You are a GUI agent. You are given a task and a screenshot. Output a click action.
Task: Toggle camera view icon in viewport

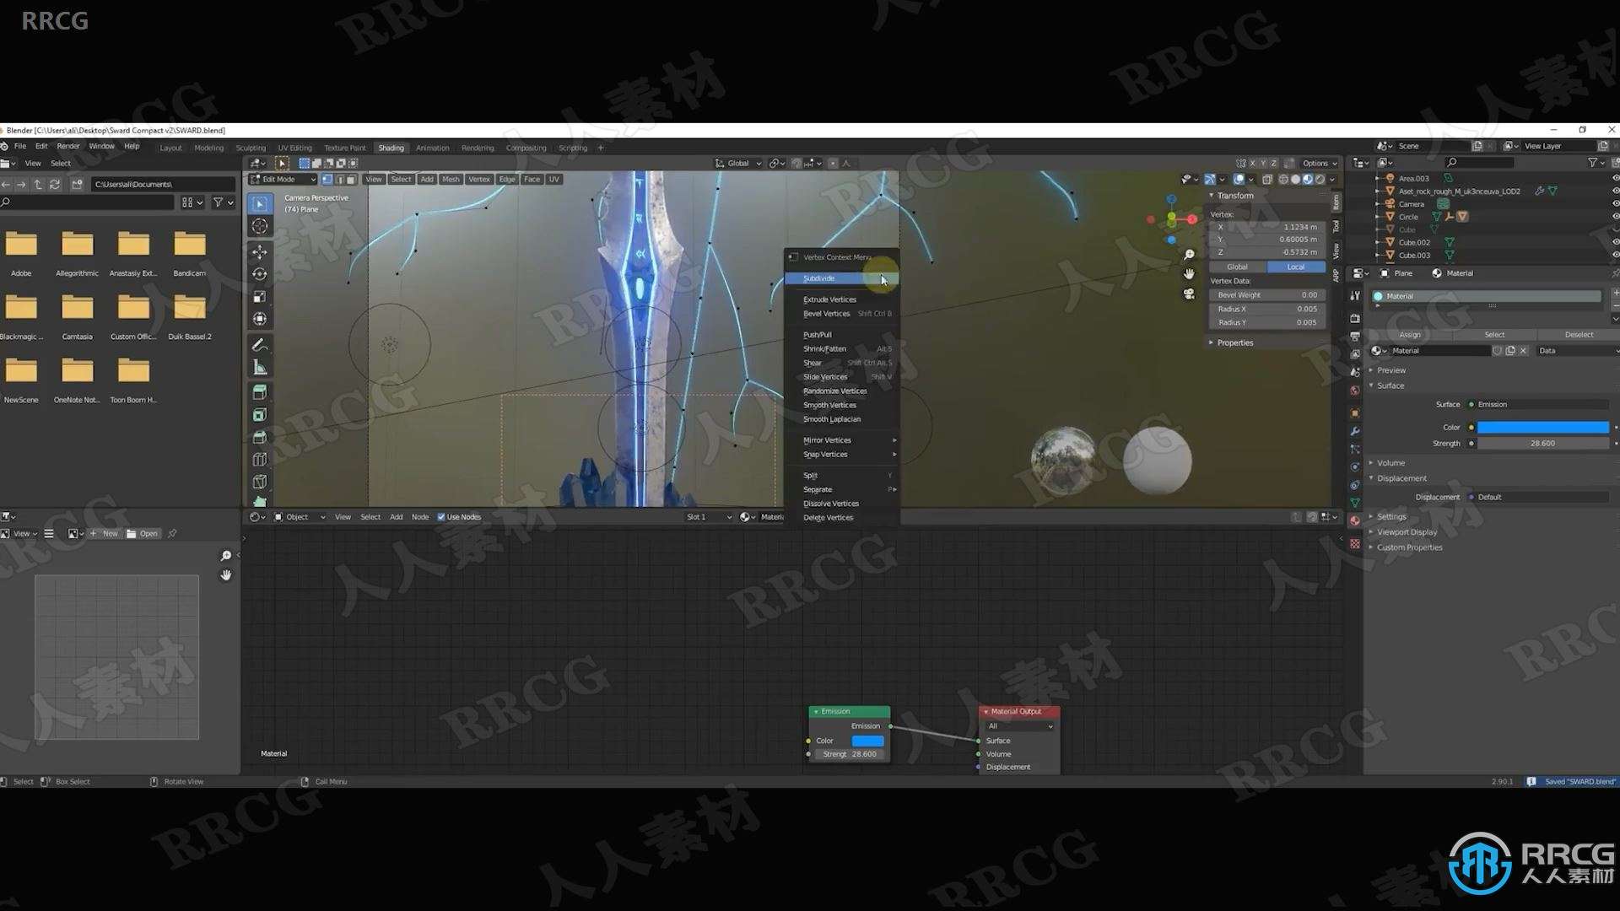1189,294
